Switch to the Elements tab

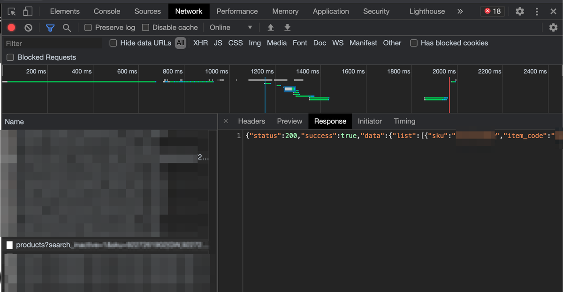tap(65, 11)
